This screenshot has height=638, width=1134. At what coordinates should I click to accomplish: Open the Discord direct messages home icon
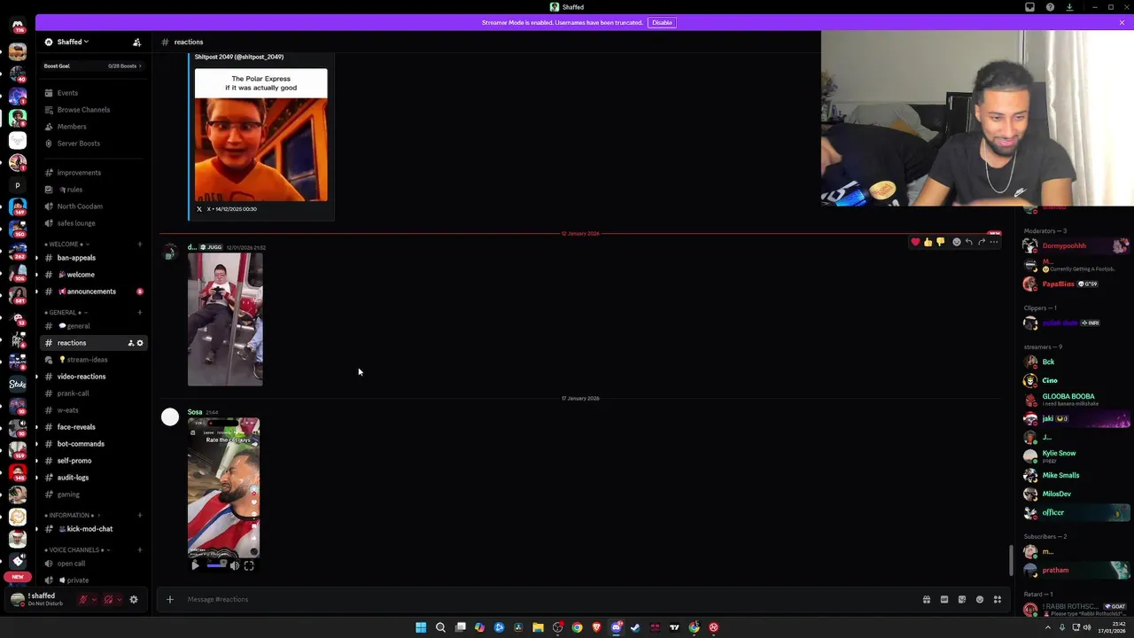[18, 25]
